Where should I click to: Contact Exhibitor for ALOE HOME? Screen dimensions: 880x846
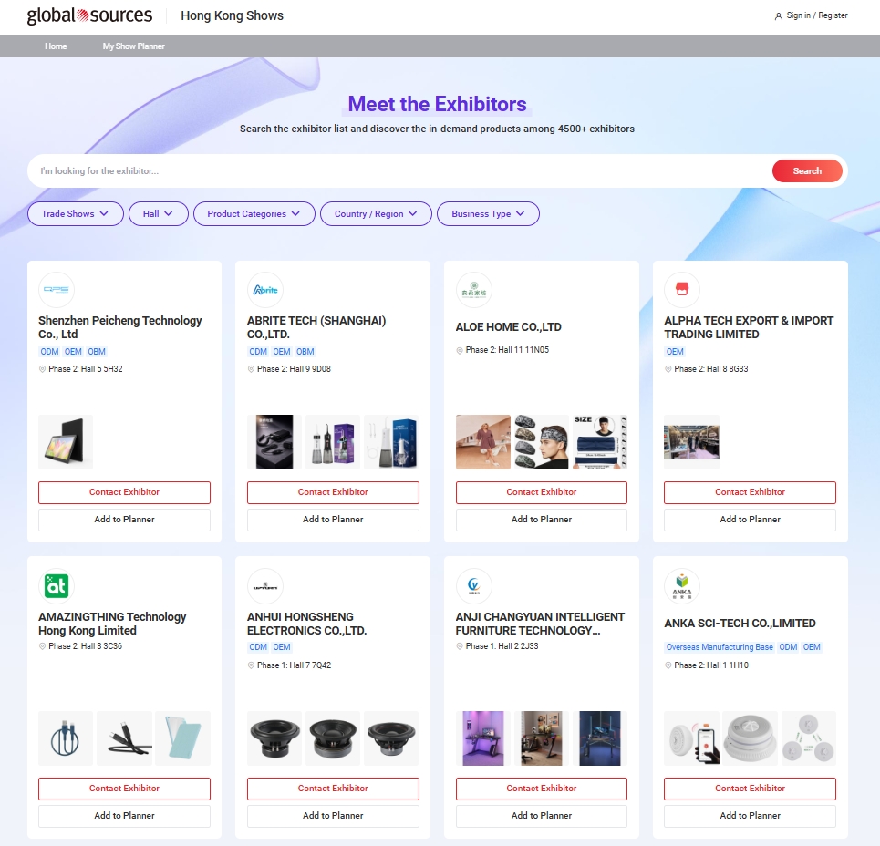point(542,492)
